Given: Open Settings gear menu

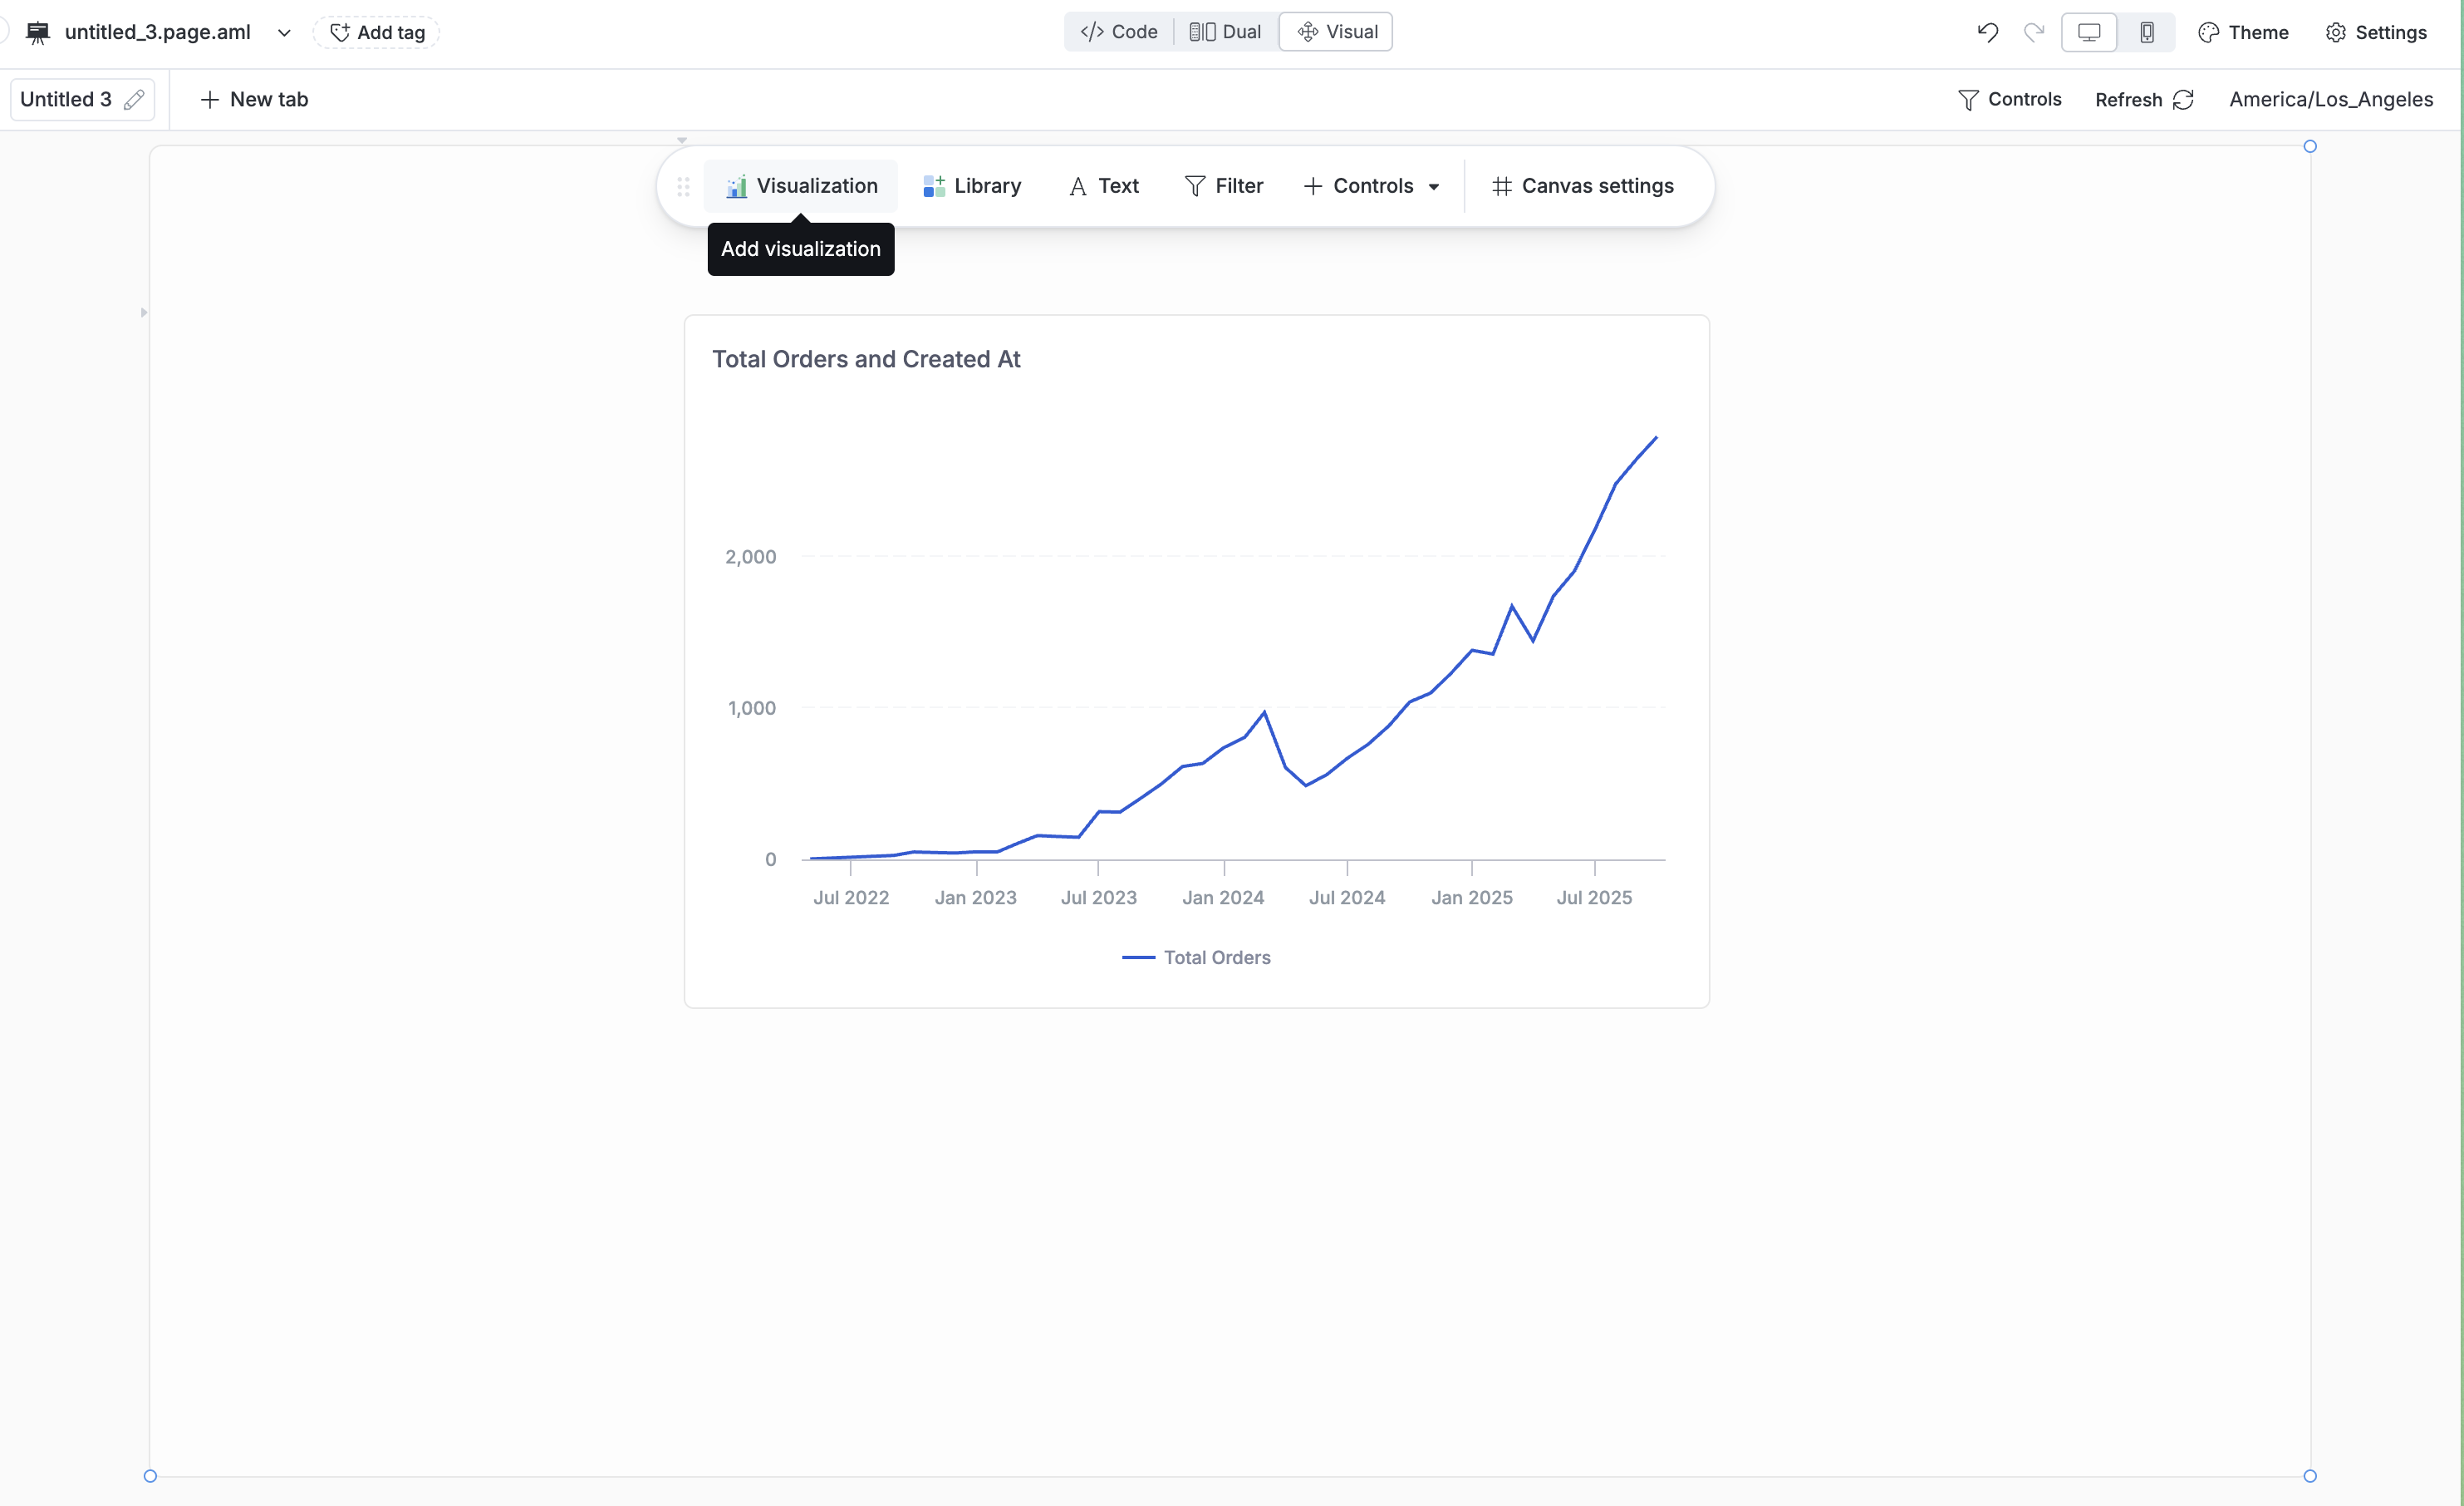Looking at the screenshot, I should point(2376,32).
